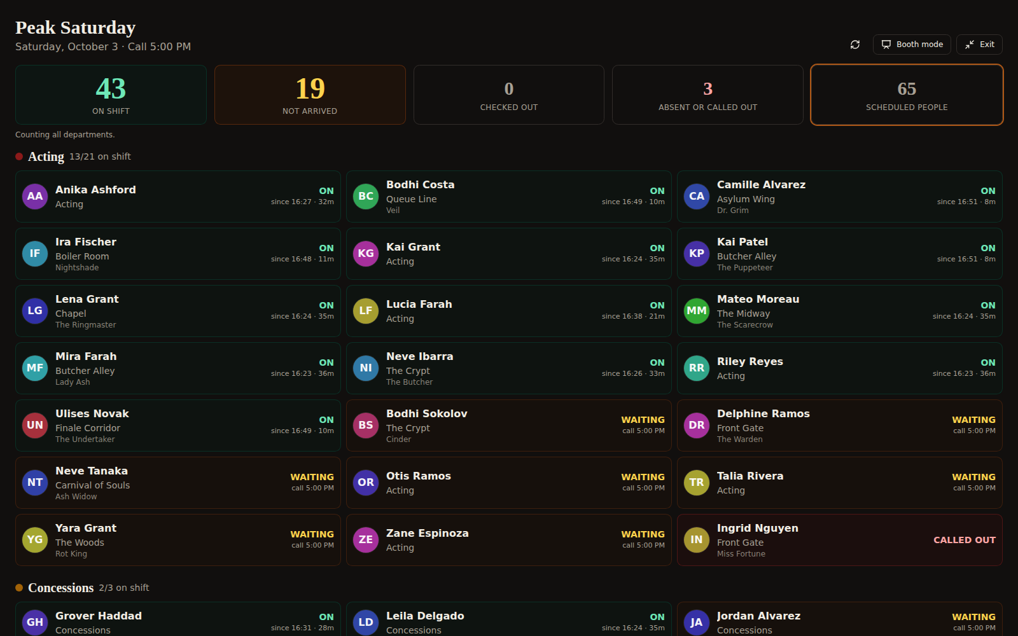The height and width of the screenshot is (636, 1018).
Task: Click "Counting all departments." note
Action: point(65,135)
